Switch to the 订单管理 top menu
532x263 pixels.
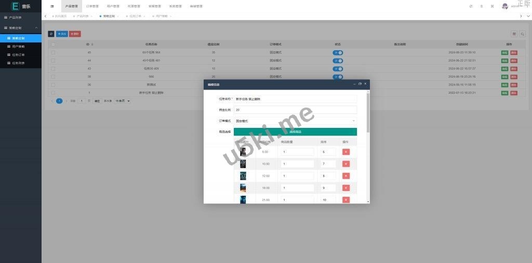[x=92, y=6]
